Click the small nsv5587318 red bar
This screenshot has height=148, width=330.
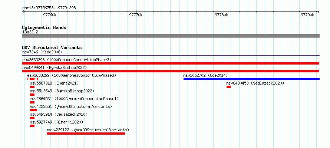pos(32,87)
